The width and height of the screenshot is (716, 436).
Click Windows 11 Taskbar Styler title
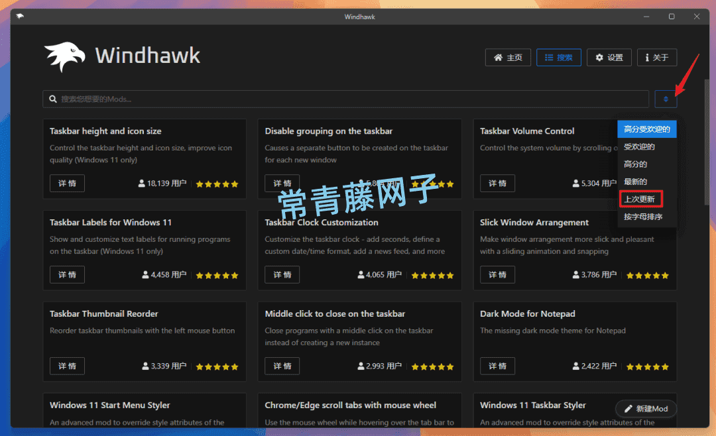533,405
